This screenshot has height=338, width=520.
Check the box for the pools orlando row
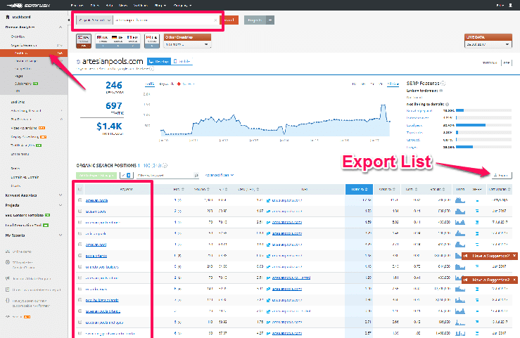click(80, 256)
